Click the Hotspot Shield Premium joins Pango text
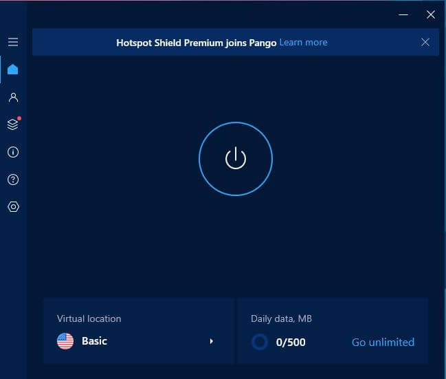 point(197,43)
